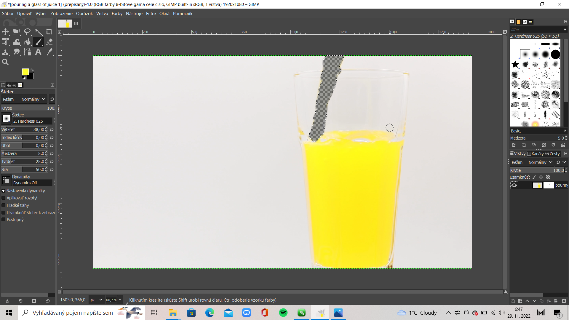The image size is (569, 320).
Task: Toggle lock pixels brush icon
Action: pyautogui.click(x=534, y=177)
